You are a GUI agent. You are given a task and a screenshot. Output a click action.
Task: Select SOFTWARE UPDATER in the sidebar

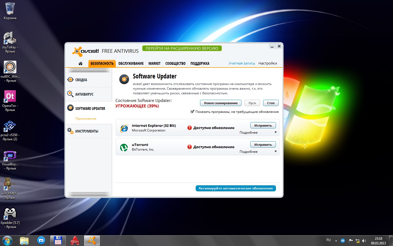click(x=89, y=109)
